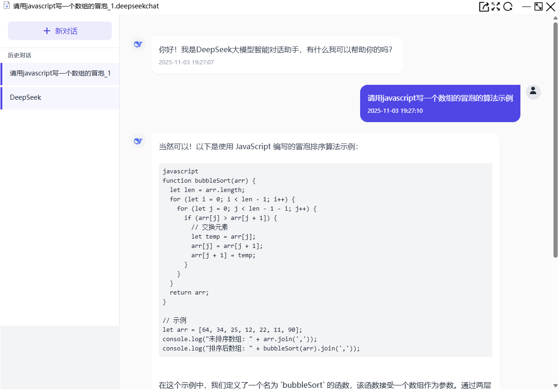This screenshot has width=560, height=391.
Task: Click the vertical scrollbar thumb
Action: [555, 140]
